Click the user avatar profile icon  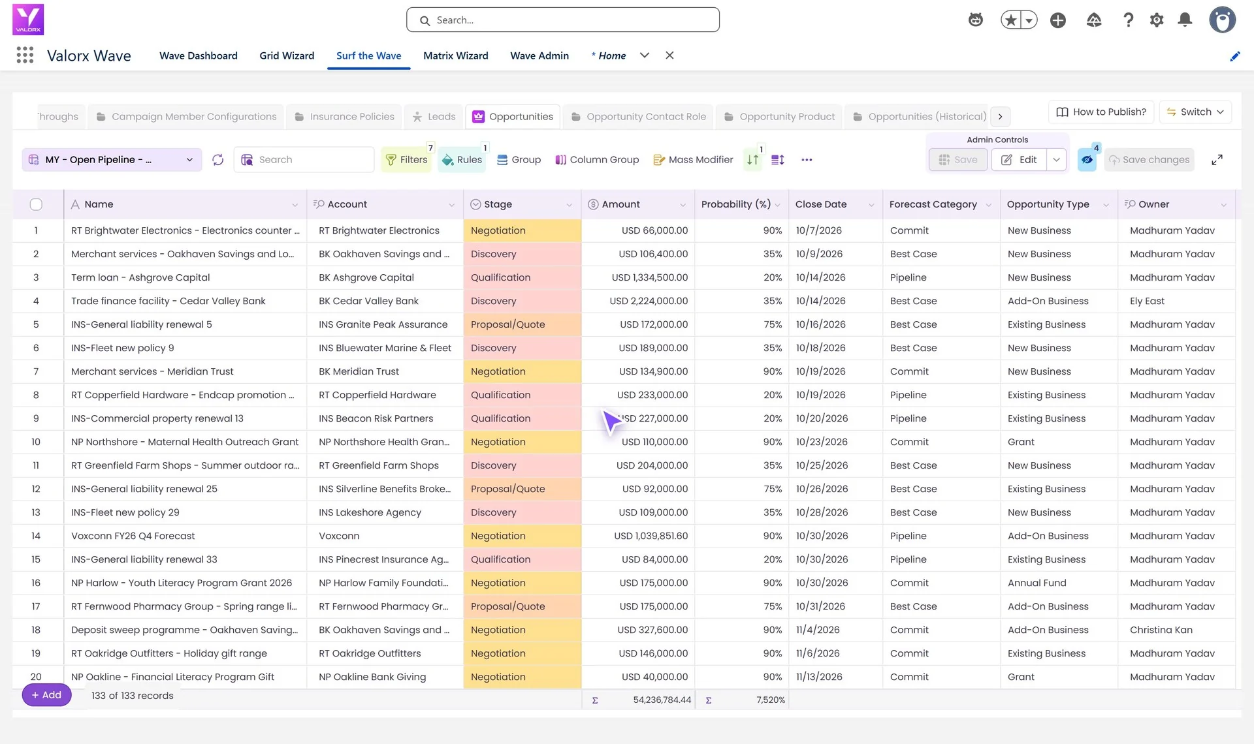pyautogui.click(x=1222, y=20)
